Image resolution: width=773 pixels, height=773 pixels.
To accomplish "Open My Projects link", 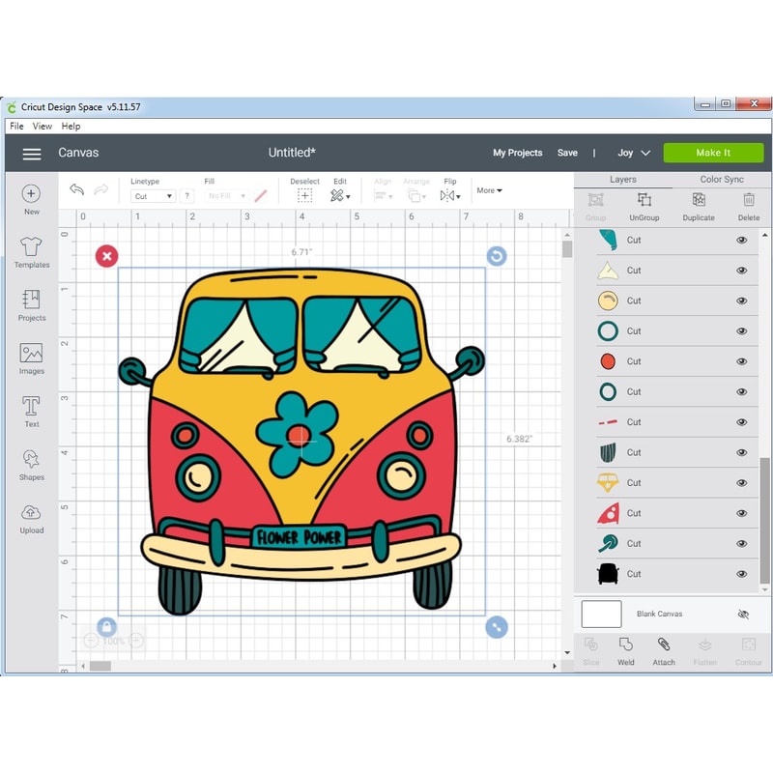I will point(517,153).
